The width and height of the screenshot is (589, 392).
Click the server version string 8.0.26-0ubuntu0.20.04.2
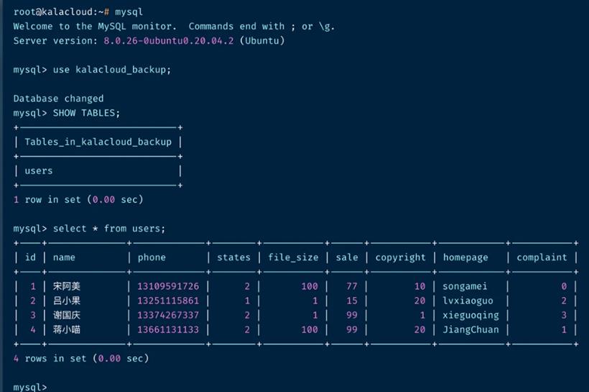point(169,40)
